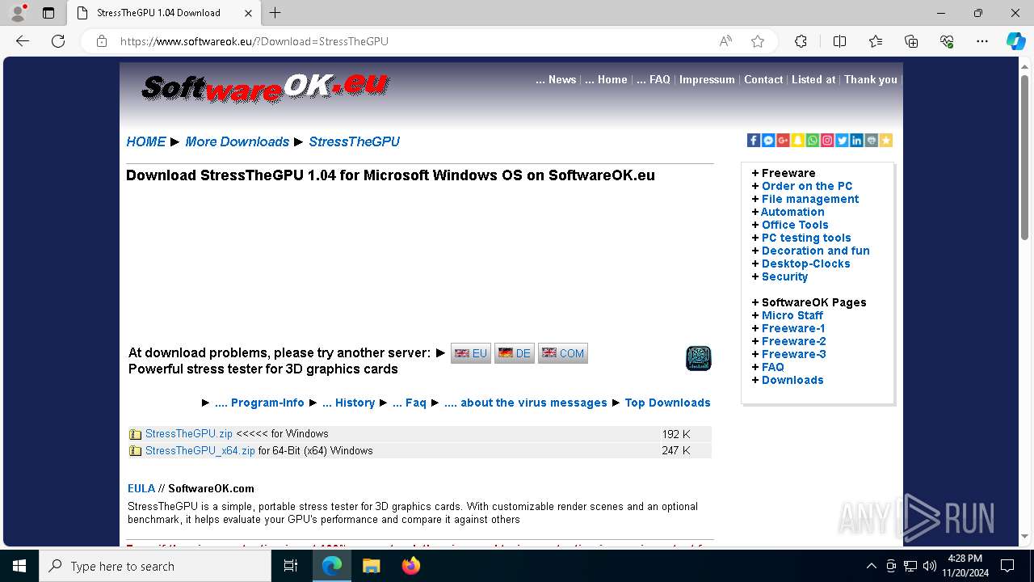Open 'about the virus messages' link
Image resolution: width=1034 pixels, height=582 pixels.
[x=526, y=403]
